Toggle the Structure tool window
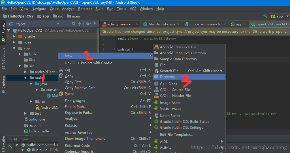This screenshot has height=153, width=290. 3,58
